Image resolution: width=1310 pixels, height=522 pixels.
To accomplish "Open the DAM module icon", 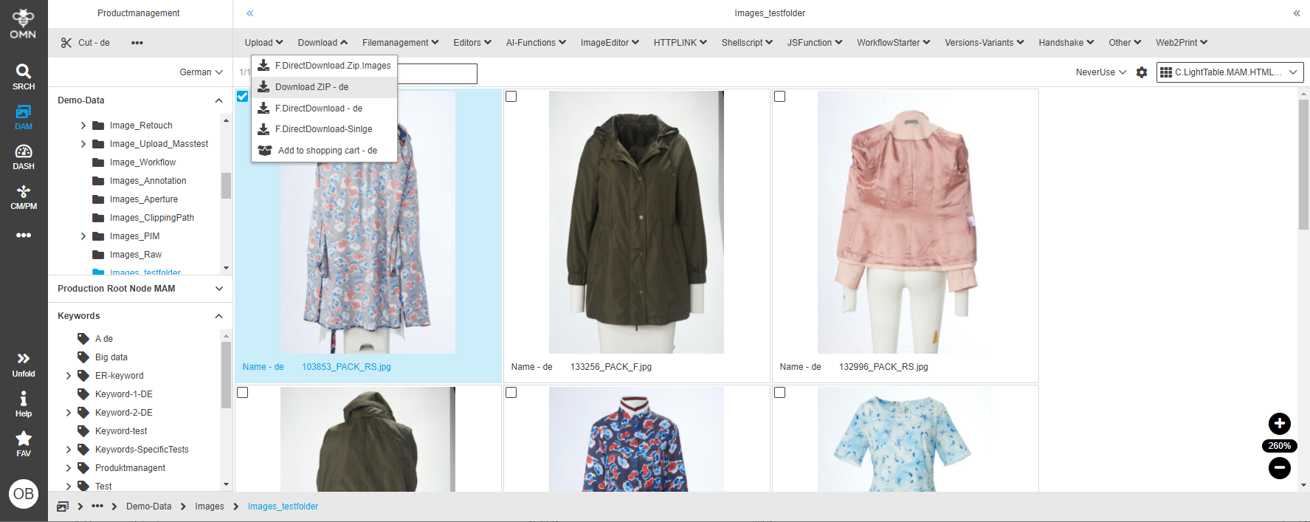I will point(24,117).
